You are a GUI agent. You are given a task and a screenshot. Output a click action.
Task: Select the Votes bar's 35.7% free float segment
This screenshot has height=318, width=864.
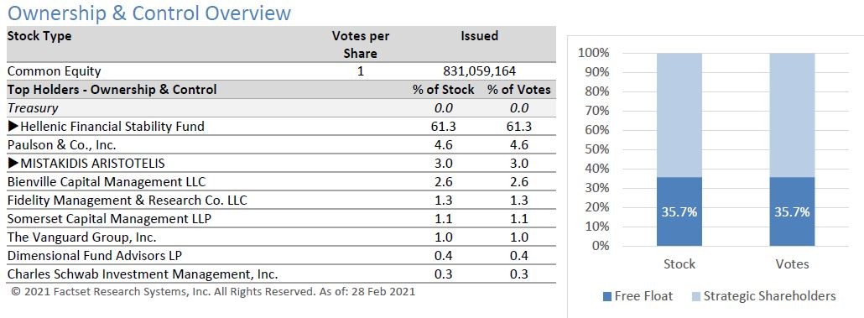792,211
